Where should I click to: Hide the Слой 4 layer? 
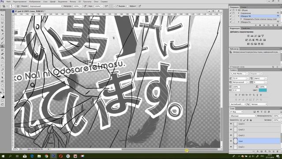(231, 124)
